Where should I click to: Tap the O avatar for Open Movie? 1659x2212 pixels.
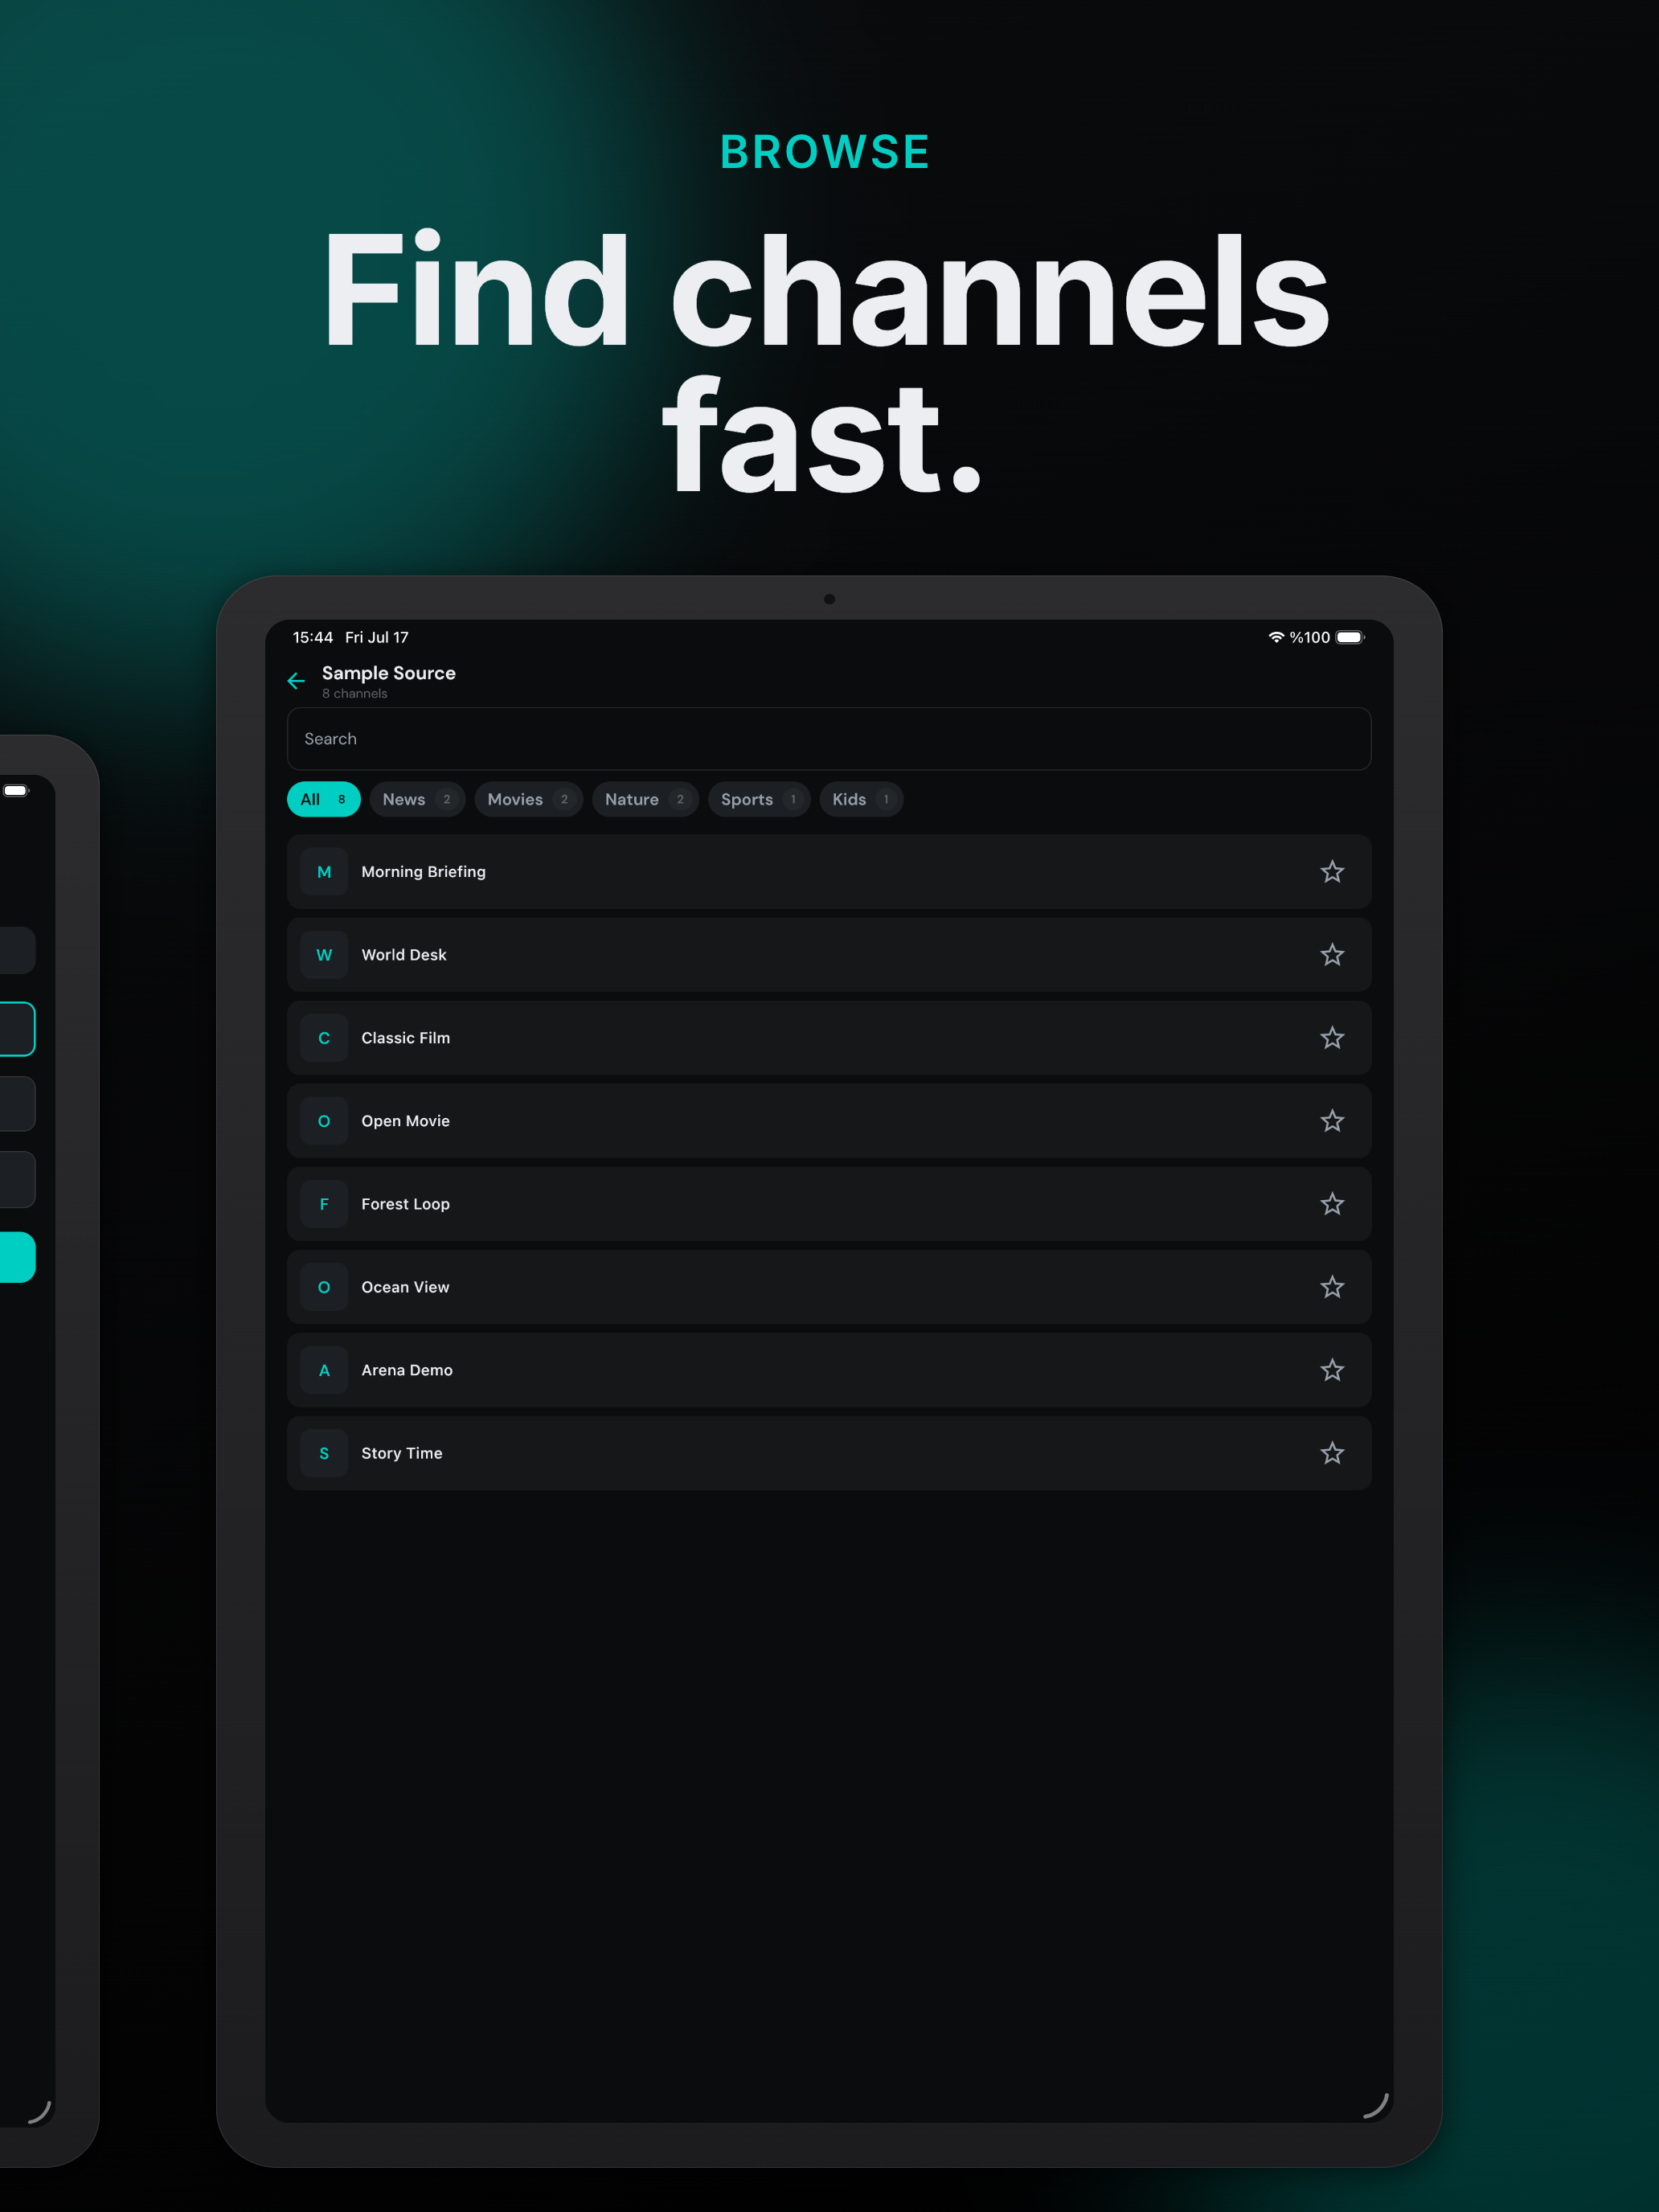click(324, 1121)
